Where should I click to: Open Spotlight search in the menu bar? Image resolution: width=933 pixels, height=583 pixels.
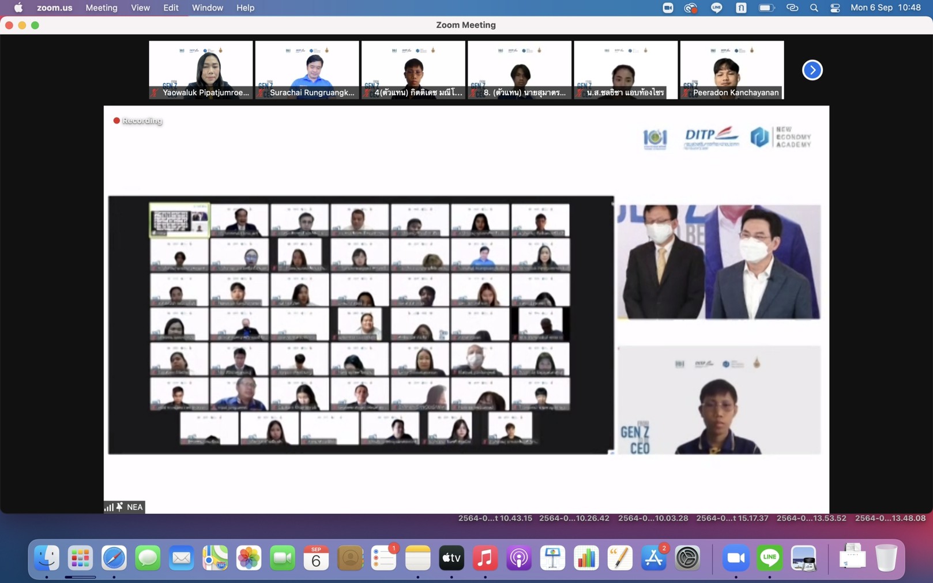814,7
